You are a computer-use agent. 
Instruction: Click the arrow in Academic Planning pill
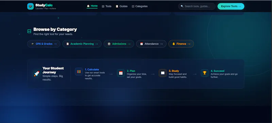(97, 44)
